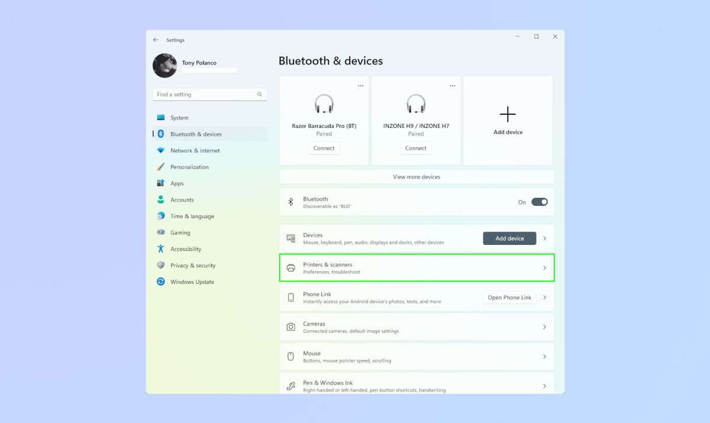Click the Gaming controller icon
710x423 pixels.
tap(160, 233)
